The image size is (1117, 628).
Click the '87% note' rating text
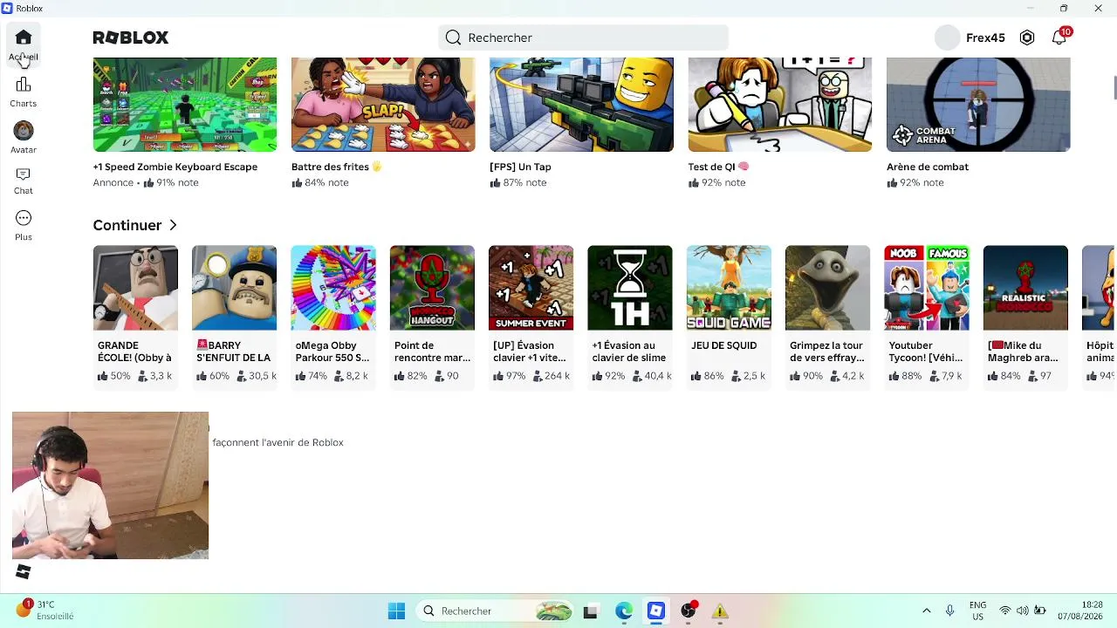[x=524, y=183]
